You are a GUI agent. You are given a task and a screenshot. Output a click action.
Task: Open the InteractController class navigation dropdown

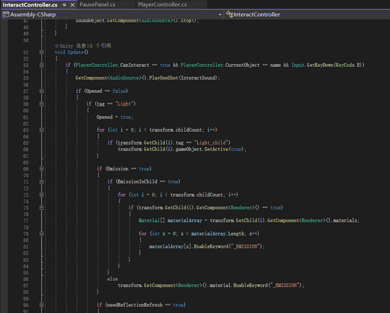307,15
